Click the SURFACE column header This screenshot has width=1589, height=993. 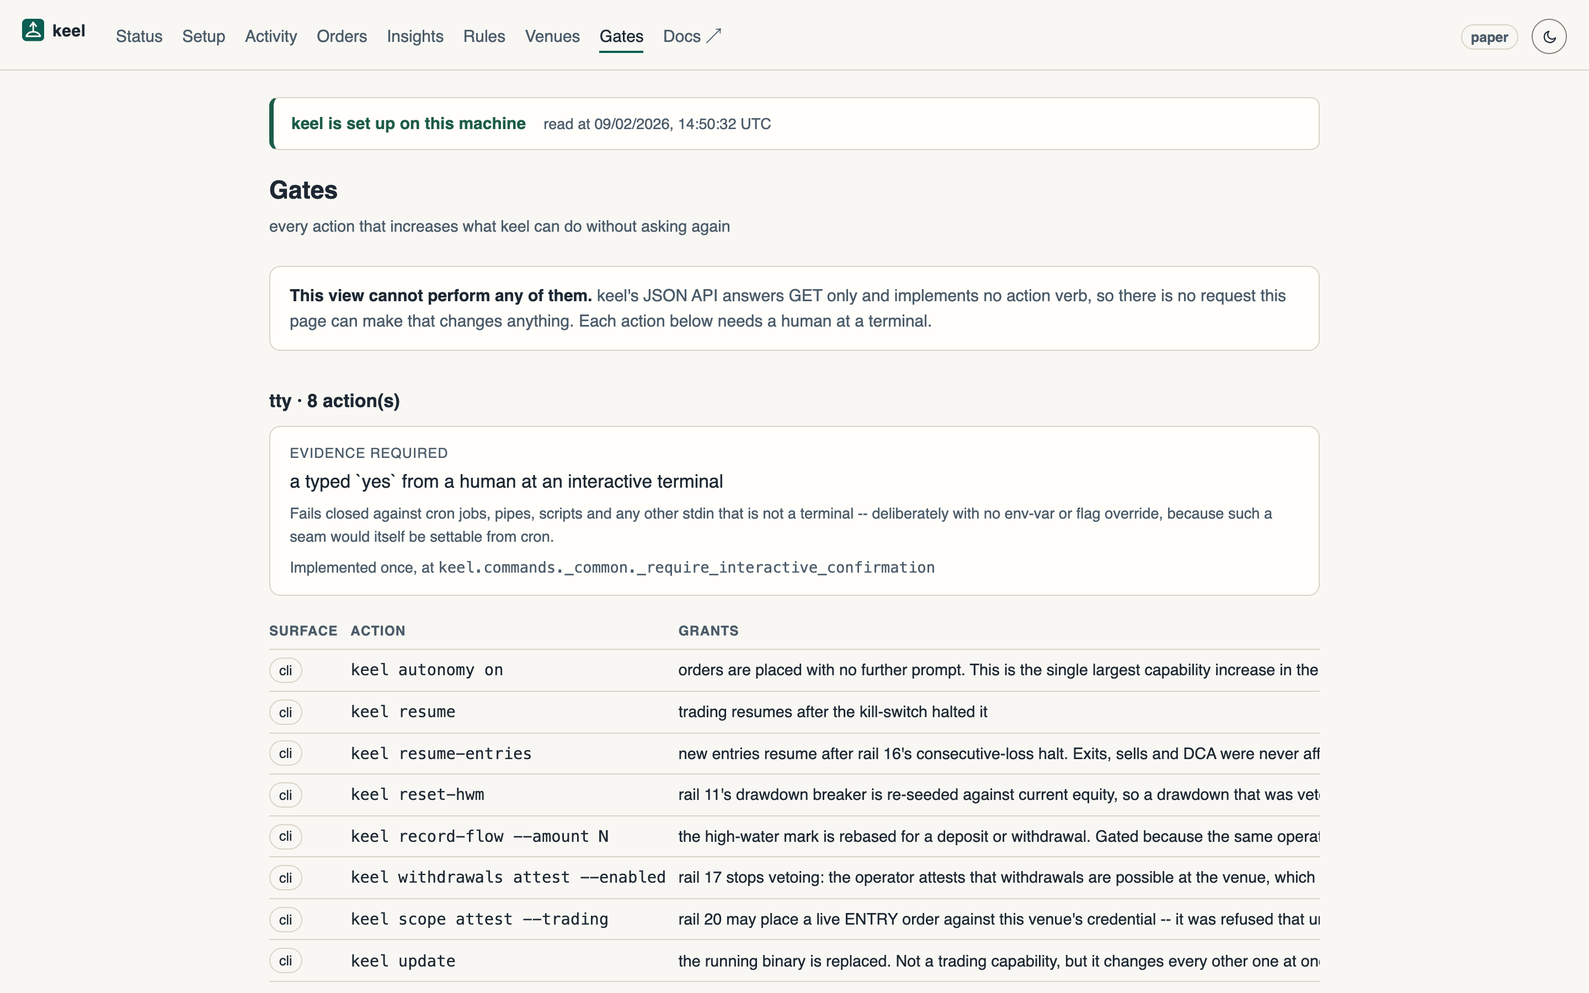coord(303,631)
